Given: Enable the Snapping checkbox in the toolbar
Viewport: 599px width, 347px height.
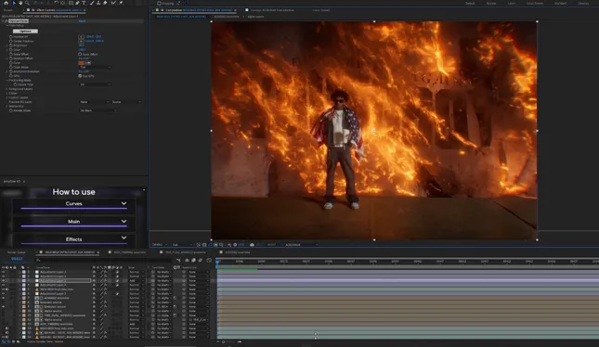Looking at the screenshot, I should (x=160, y=3).
